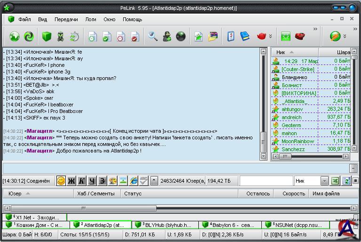The height and width of the screenshot is (242, 361).
Task: Click the blue book icon in toolbar
Action: [x=245, y=36]
